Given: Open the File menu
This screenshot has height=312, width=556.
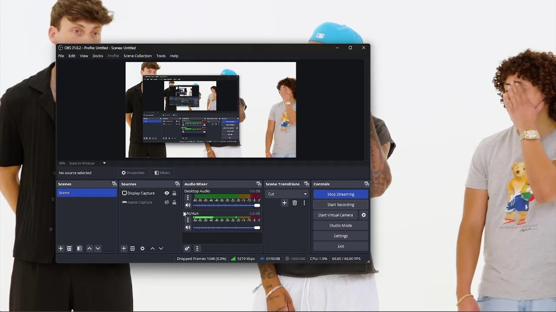Looking at the screenshot, I should 61,56.
